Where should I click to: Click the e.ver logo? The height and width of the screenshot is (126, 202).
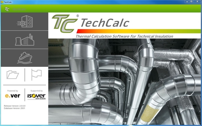[x=13, y=96]
